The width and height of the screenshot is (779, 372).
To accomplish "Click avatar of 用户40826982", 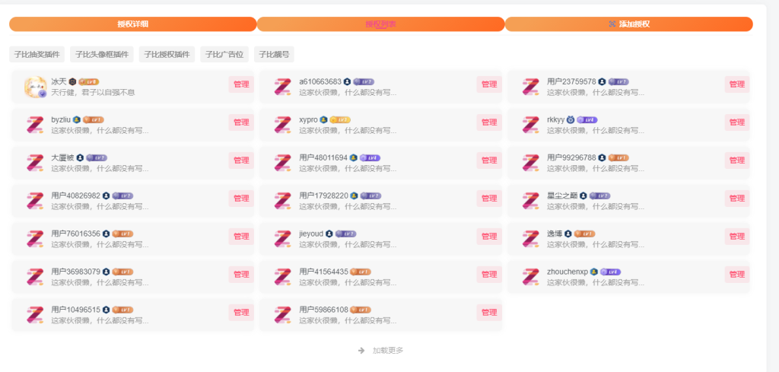I will [35, 201].
